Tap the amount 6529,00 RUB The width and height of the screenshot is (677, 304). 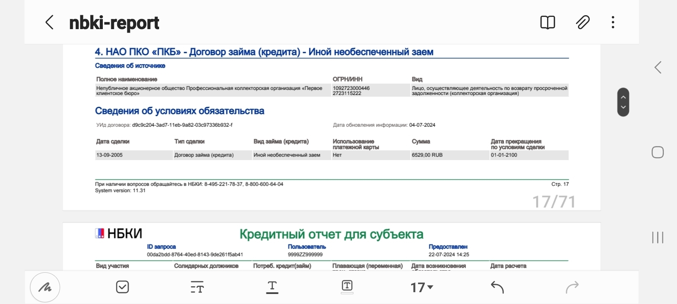click(427, 155)
